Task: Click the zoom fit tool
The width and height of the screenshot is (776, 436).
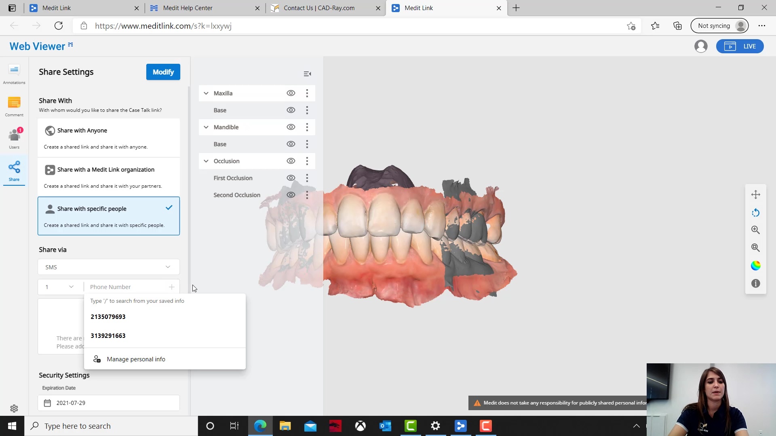Action: pos(755,248)
